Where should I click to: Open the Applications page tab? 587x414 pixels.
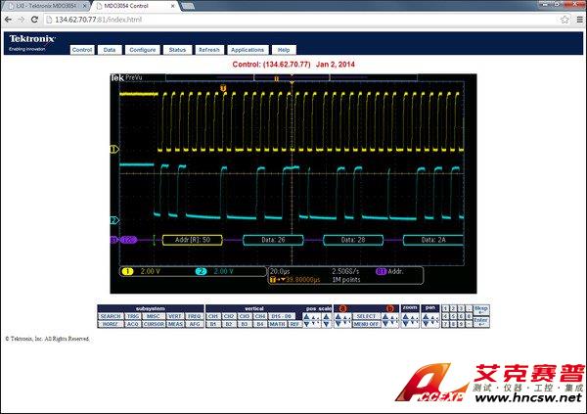pyautogui.click(x=248, y=50)
